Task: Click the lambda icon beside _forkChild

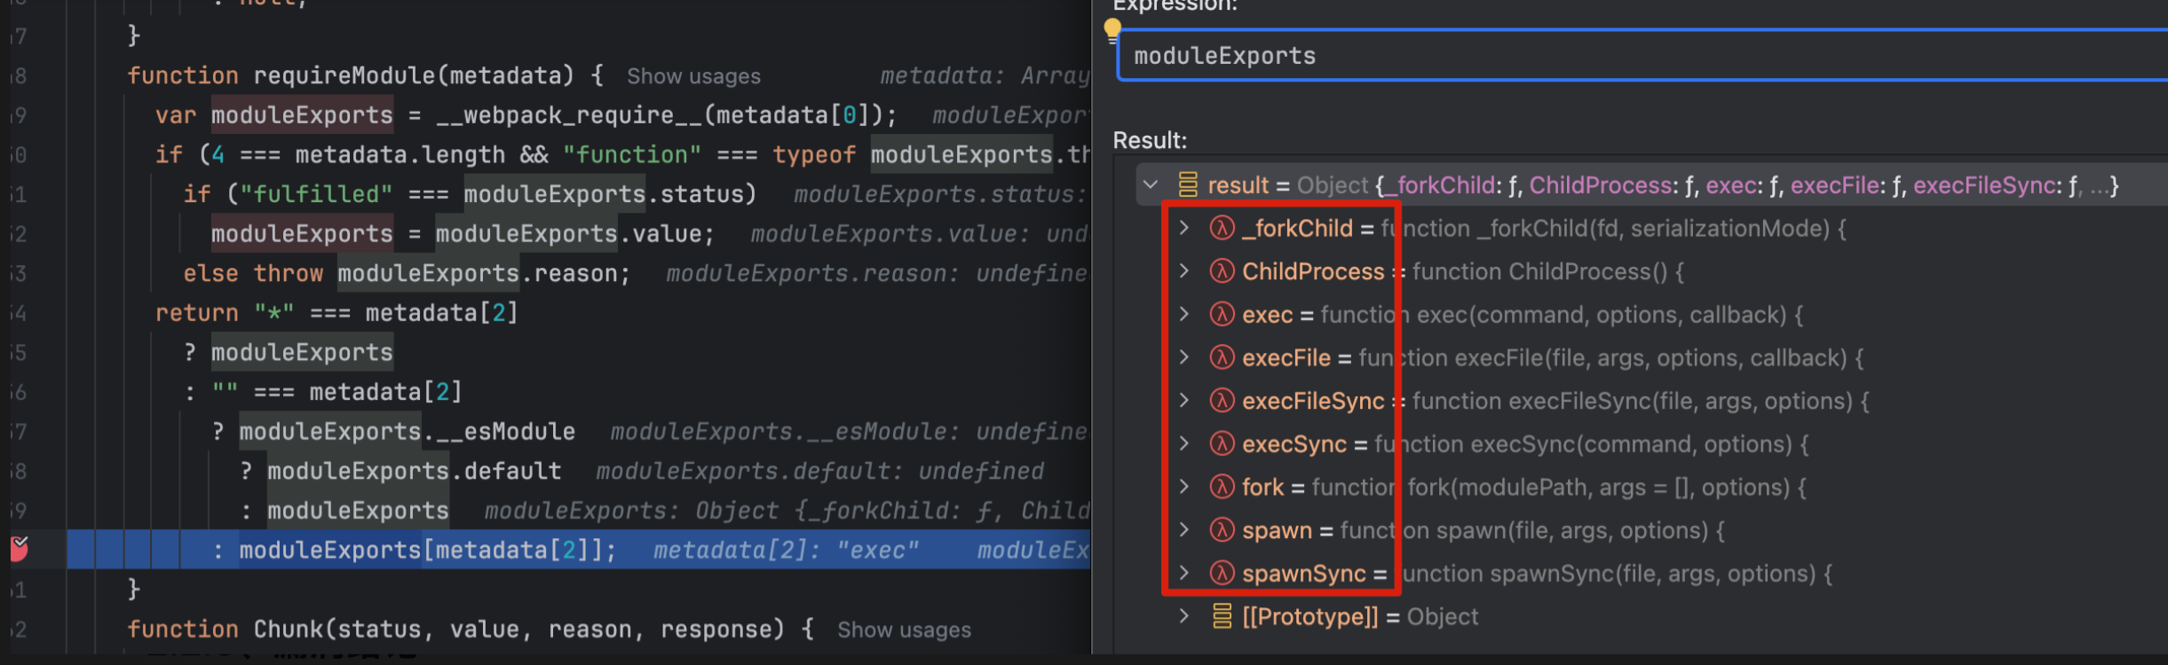Action: (x=1222, y=229)
